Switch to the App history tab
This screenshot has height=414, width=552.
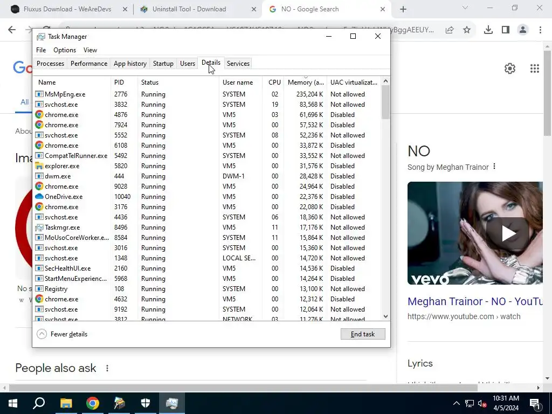(x=130, y=64)
